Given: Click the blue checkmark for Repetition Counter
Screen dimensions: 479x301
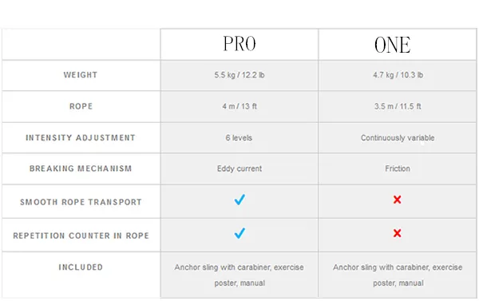Looking at the screenshot, I should [x=239, y=233].
